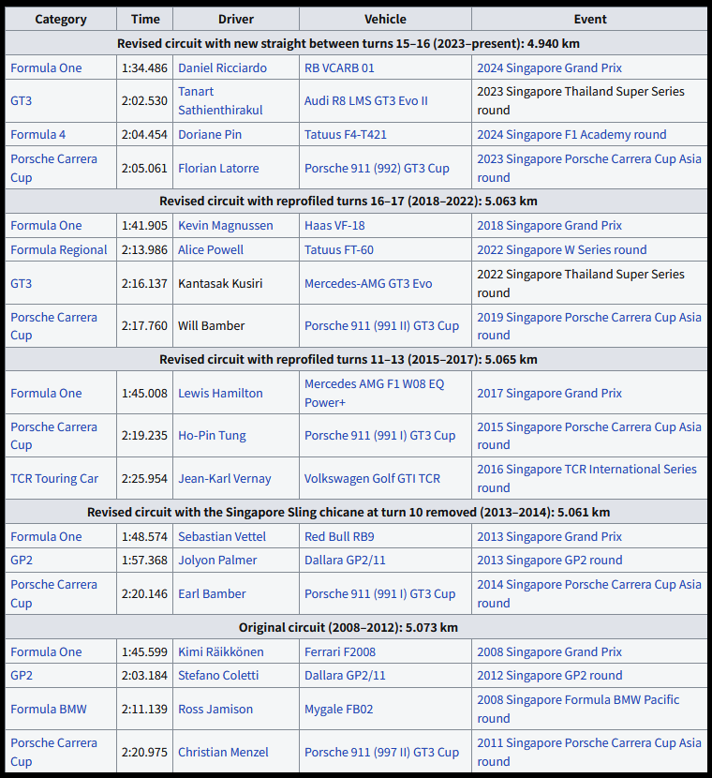Open 2014 Singapore Porsche Carrera Cup Asia round
712x778 pixels.
tap(589, 593)
